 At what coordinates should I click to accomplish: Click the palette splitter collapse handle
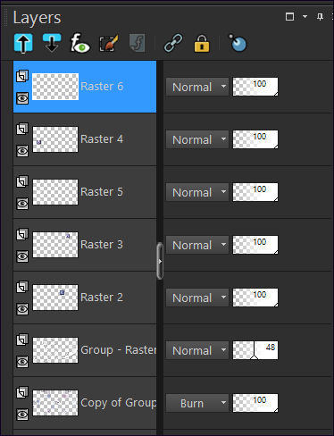(160, 261)
